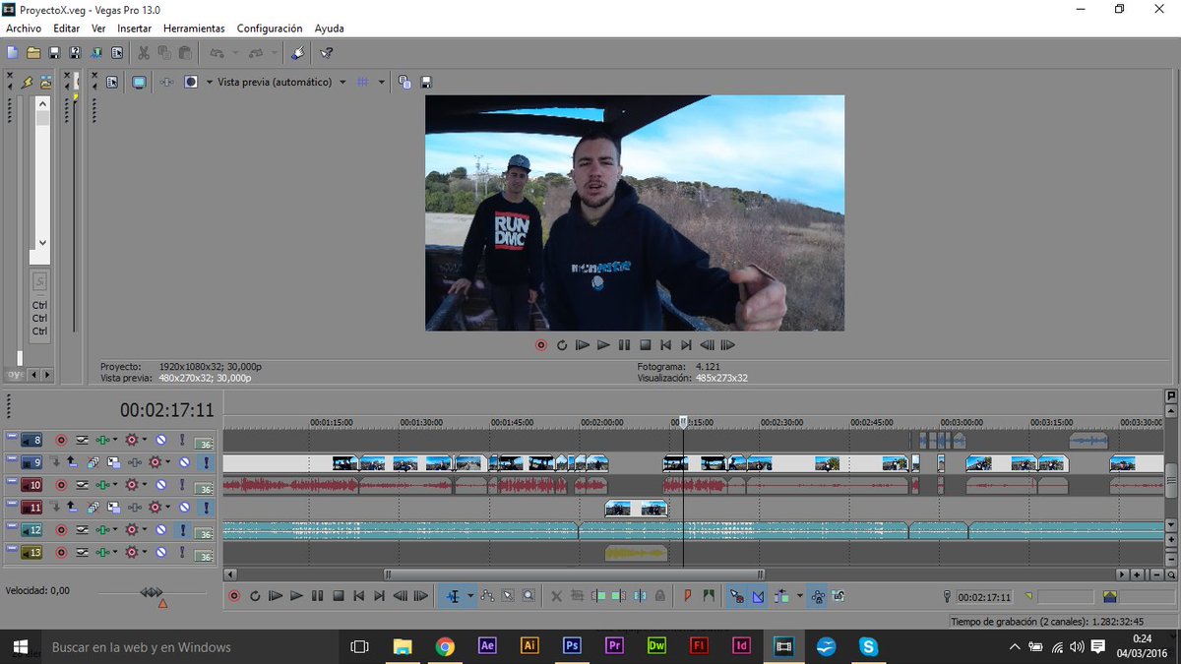This screenshot has width=1181, height=664.
Task: Click the Velocidad playback rate slider
Action: coord(152,592)
